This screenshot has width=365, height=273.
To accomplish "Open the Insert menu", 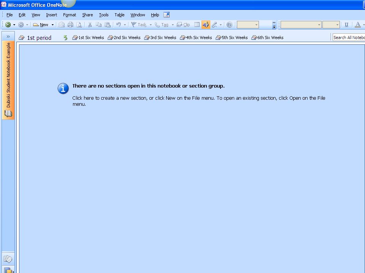I will tap(51, 15).
